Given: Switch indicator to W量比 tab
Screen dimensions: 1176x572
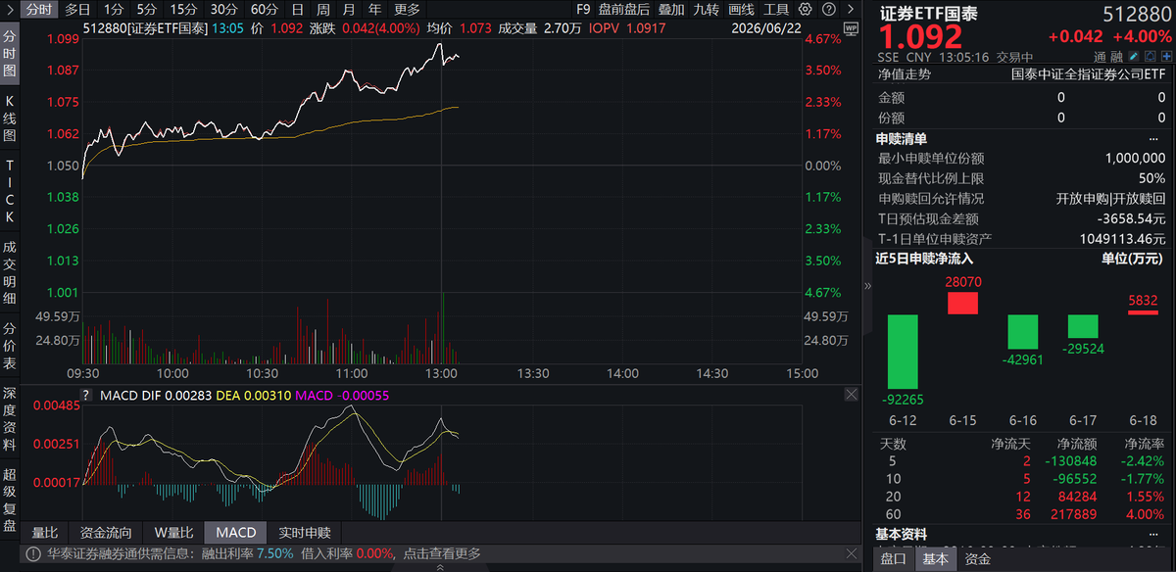Looking at the screenshot, I should click(x=173, y=533).
